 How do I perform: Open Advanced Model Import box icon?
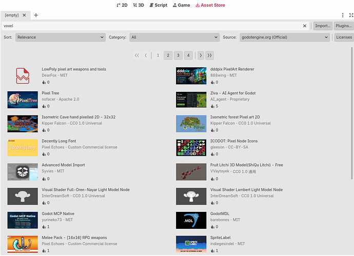[x=23, y=172]
